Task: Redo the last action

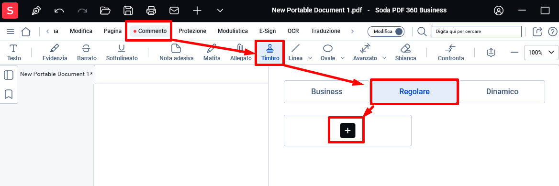Action: pos(82,11)
